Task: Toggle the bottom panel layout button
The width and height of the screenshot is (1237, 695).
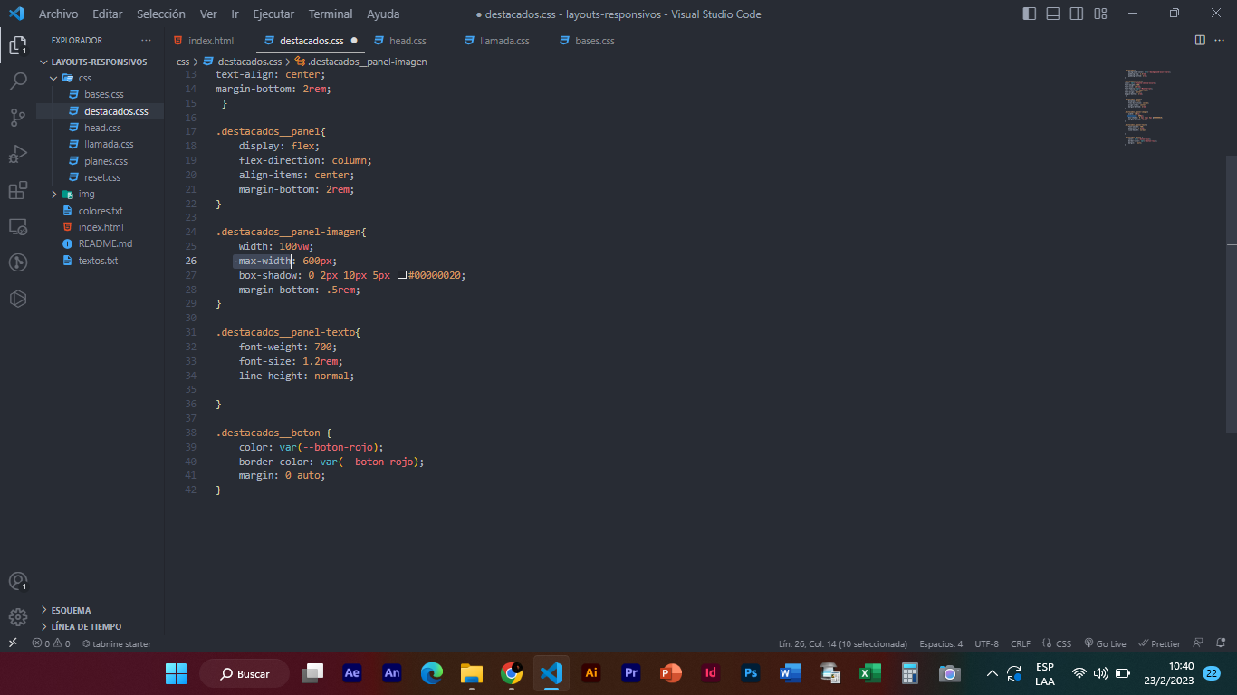Action: (x=1053, y=14)
